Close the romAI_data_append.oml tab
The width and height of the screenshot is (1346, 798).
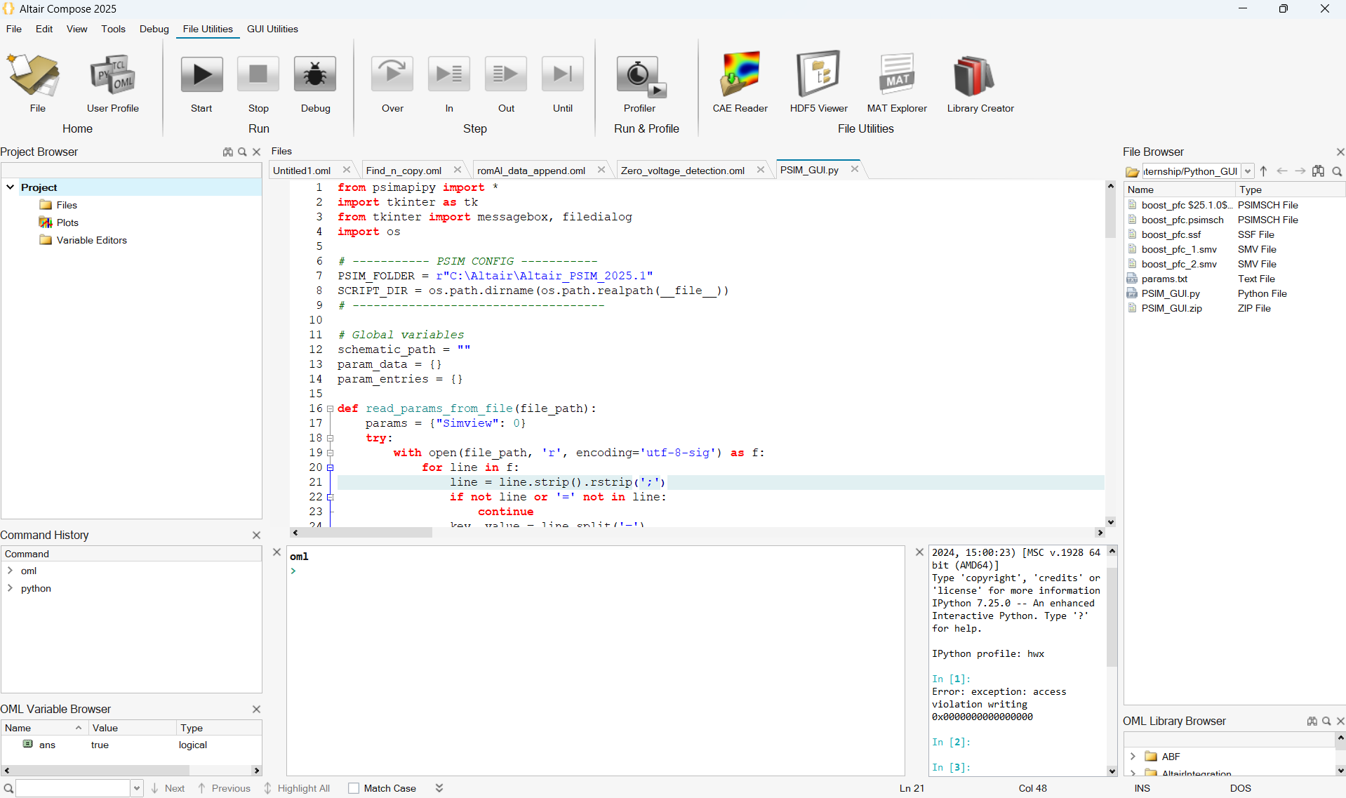coord(601,169)
